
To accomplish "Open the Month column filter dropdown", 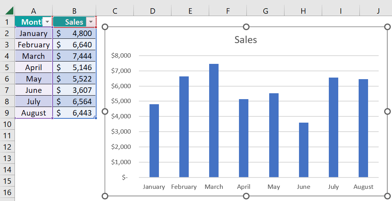I will (47, 22).
